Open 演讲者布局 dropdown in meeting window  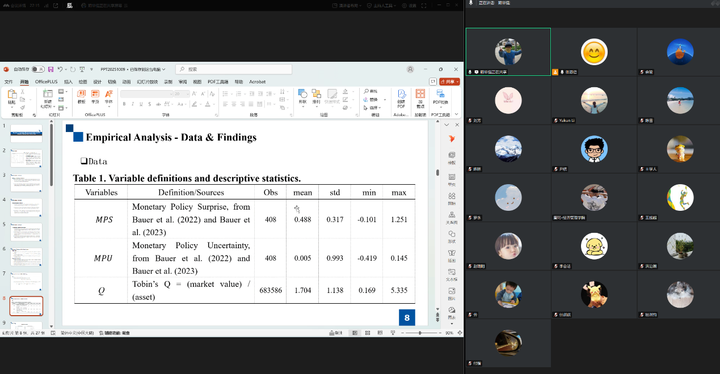(347, 5)
